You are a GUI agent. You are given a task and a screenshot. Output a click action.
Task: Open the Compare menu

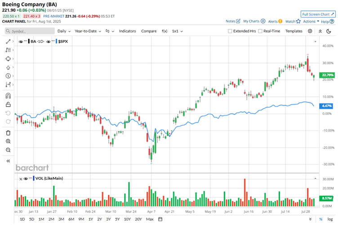(149, 31)
